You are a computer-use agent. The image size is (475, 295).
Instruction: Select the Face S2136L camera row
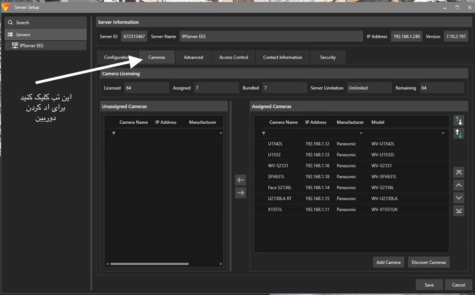pyautogui.click(x=351, y=188)
